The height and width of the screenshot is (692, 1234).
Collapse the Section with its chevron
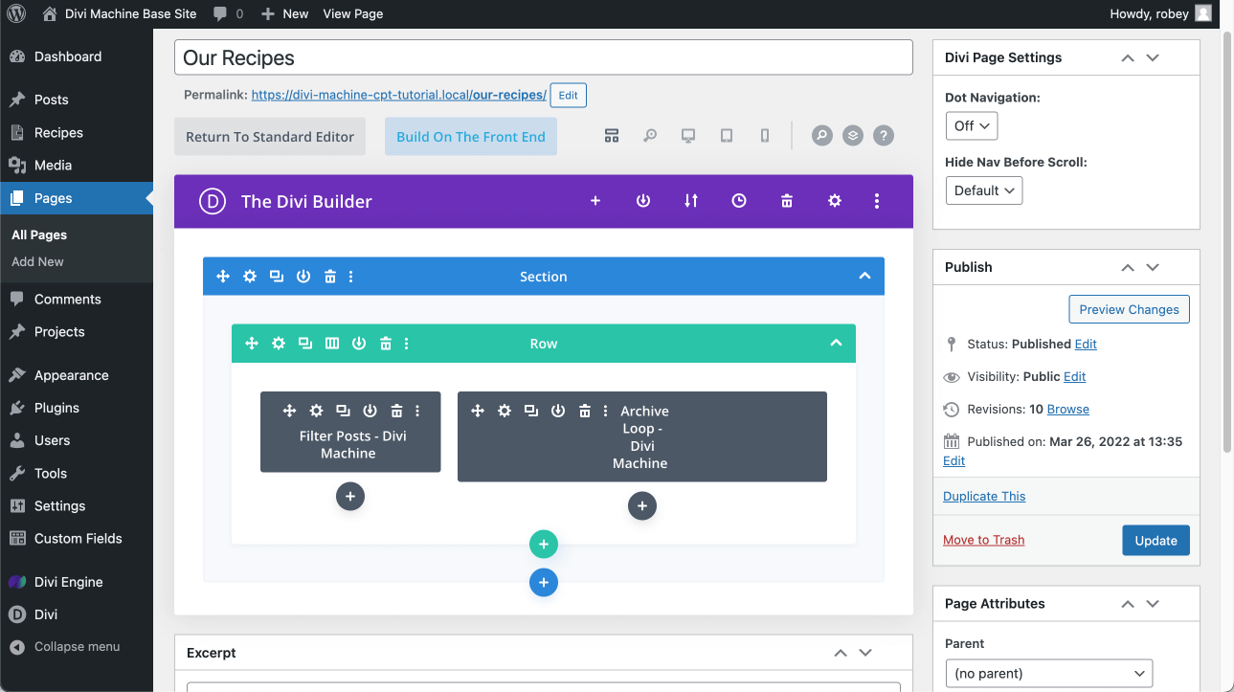(864, 276)
